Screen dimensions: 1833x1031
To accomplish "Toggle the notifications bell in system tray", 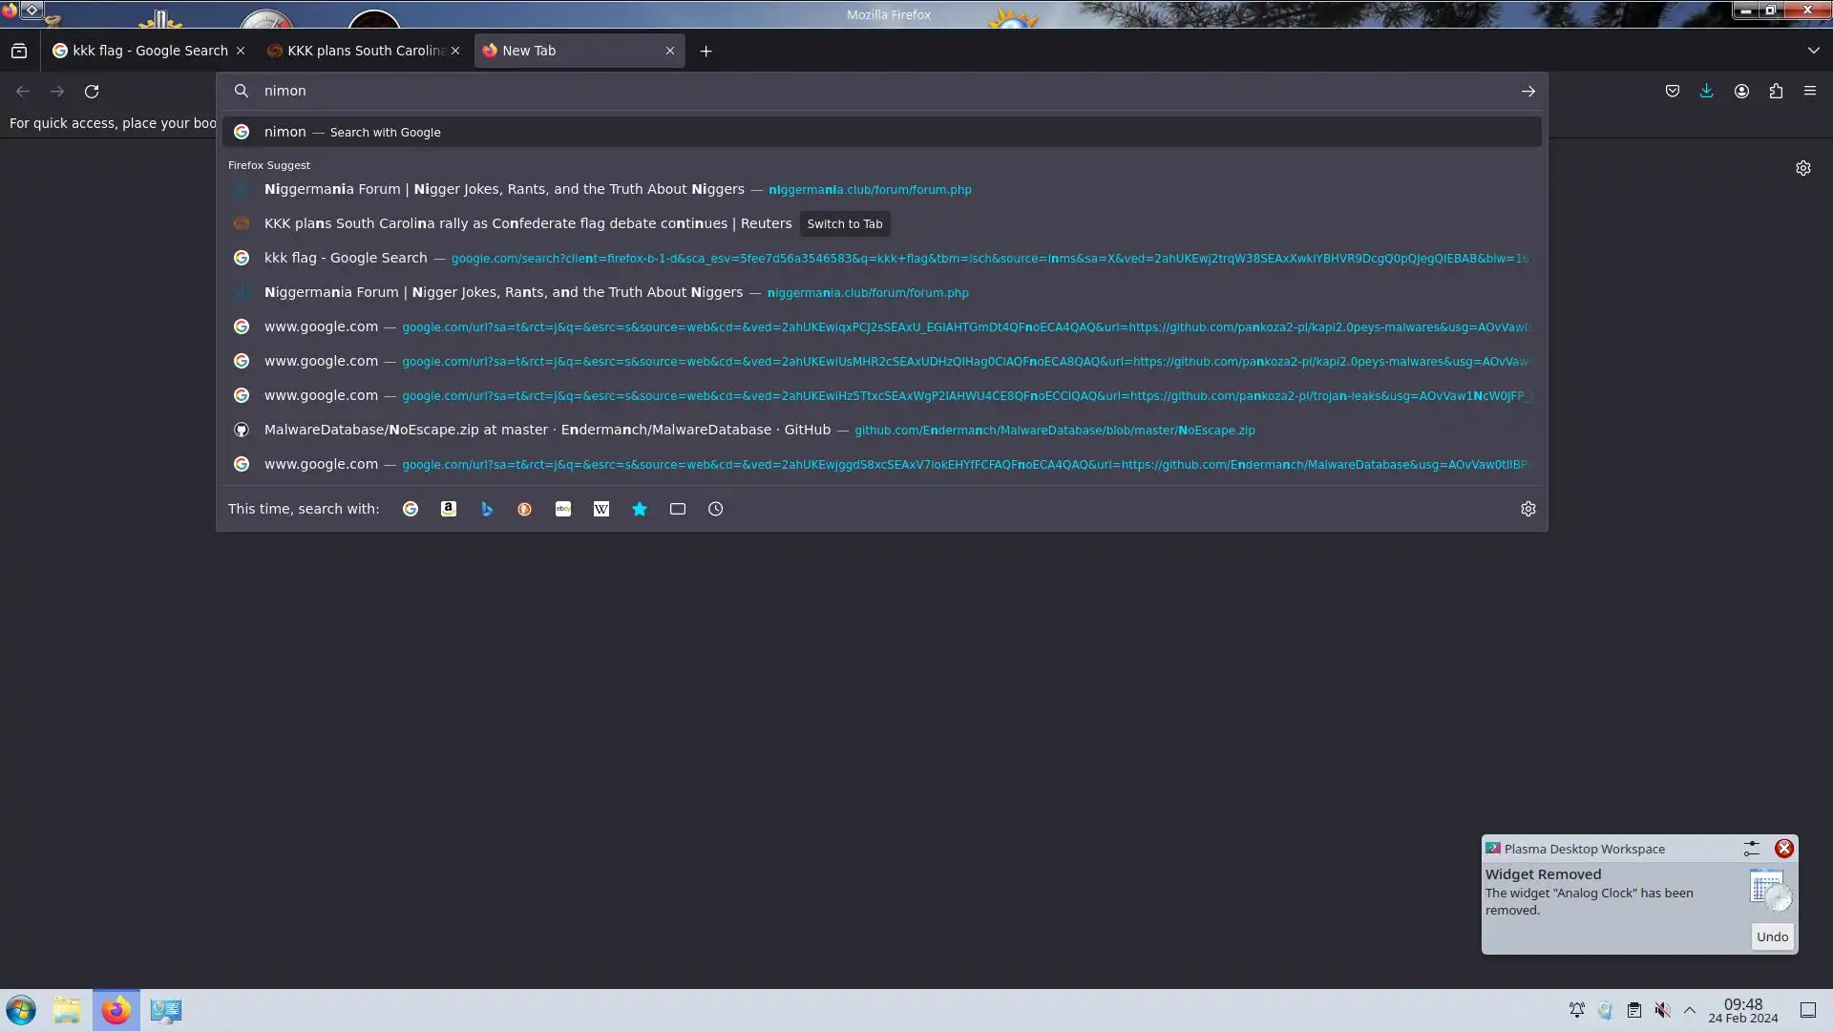I will pos(1577,1010).
